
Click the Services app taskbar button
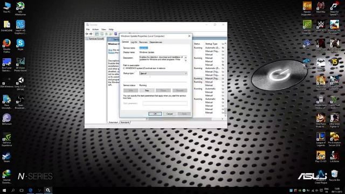(x=48, y=190)
